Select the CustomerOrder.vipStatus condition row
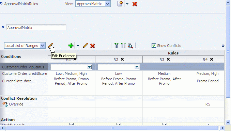231x131 pixels. 24,67
